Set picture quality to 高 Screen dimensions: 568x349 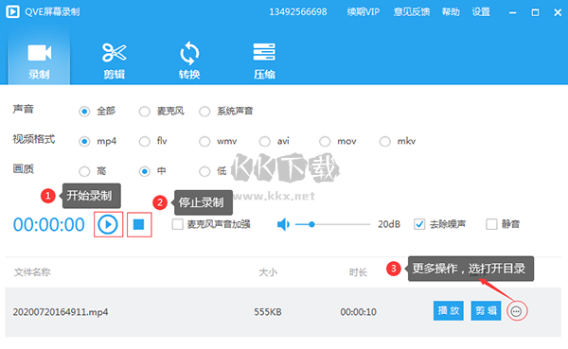84,171
